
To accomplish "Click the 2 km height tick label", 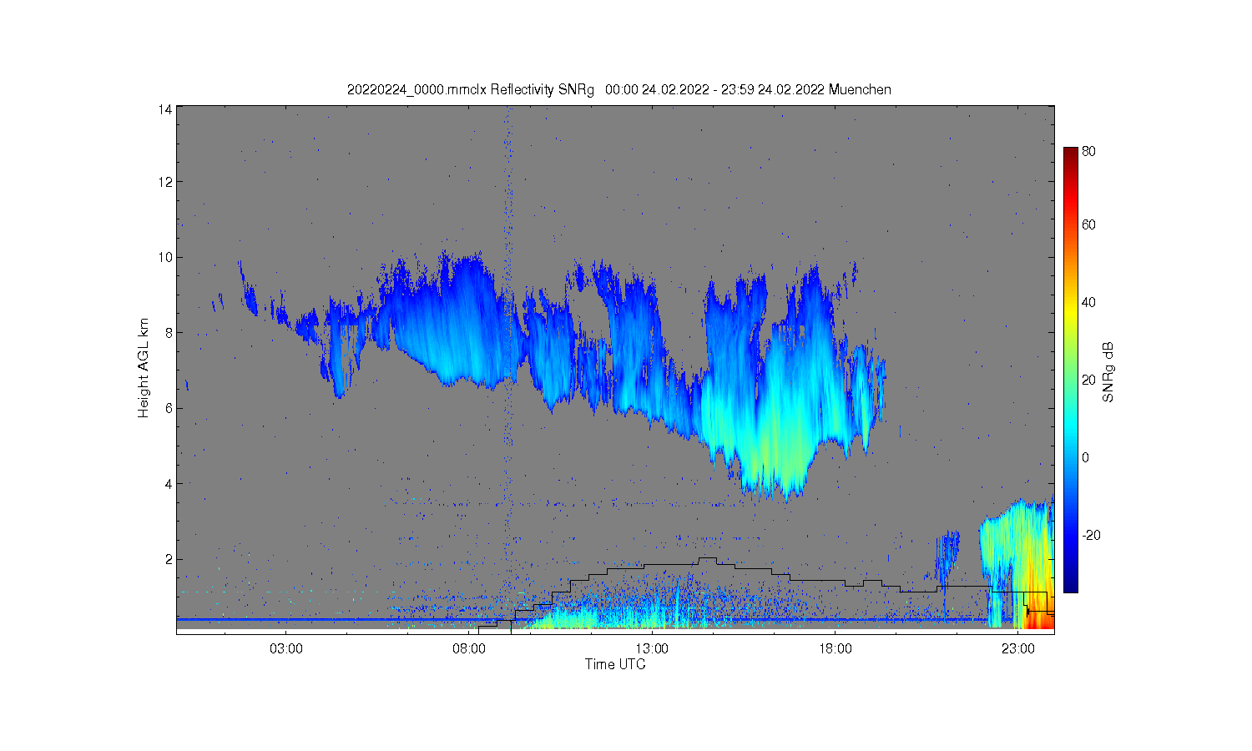I will pyautogui.click(x=169, y=559).
